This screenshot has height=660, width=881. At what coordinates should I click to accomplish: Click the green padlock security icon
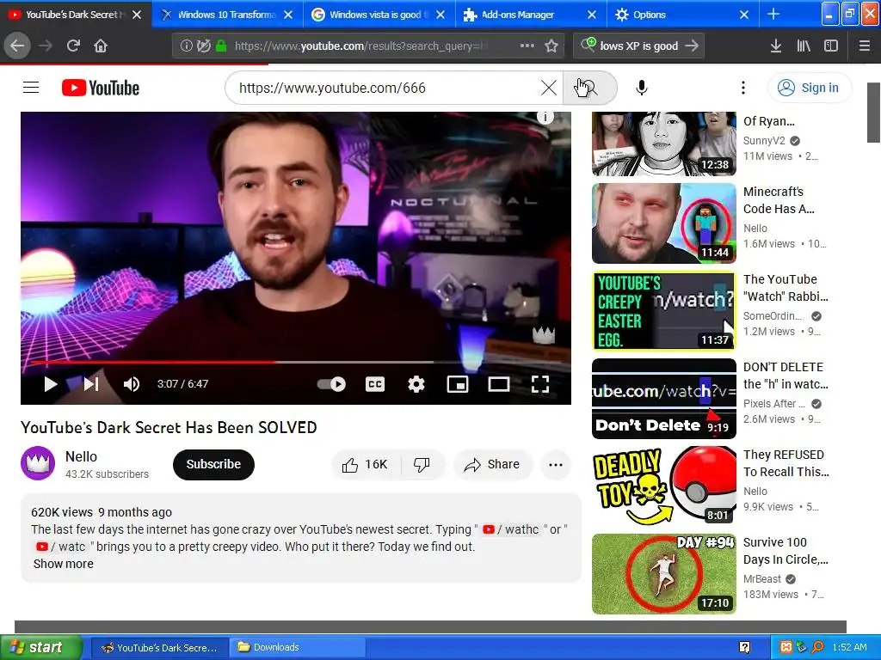(221, 46)
